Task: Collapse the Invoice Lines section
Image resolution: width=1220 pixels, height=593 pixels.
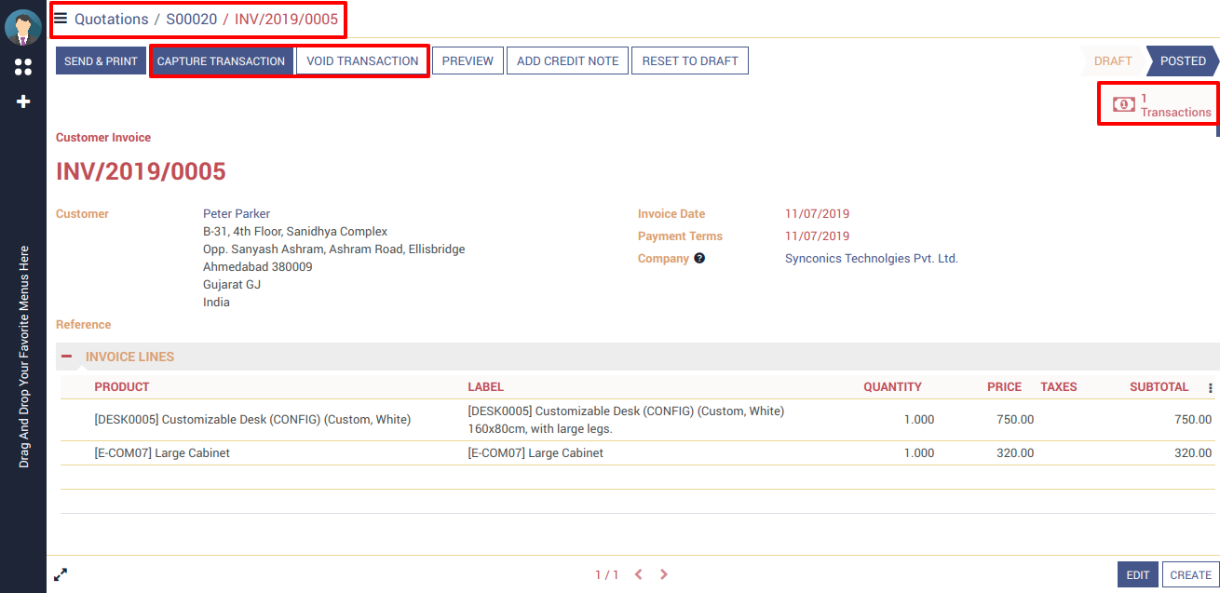Action: pyautogui.click(x=67, y=357)
